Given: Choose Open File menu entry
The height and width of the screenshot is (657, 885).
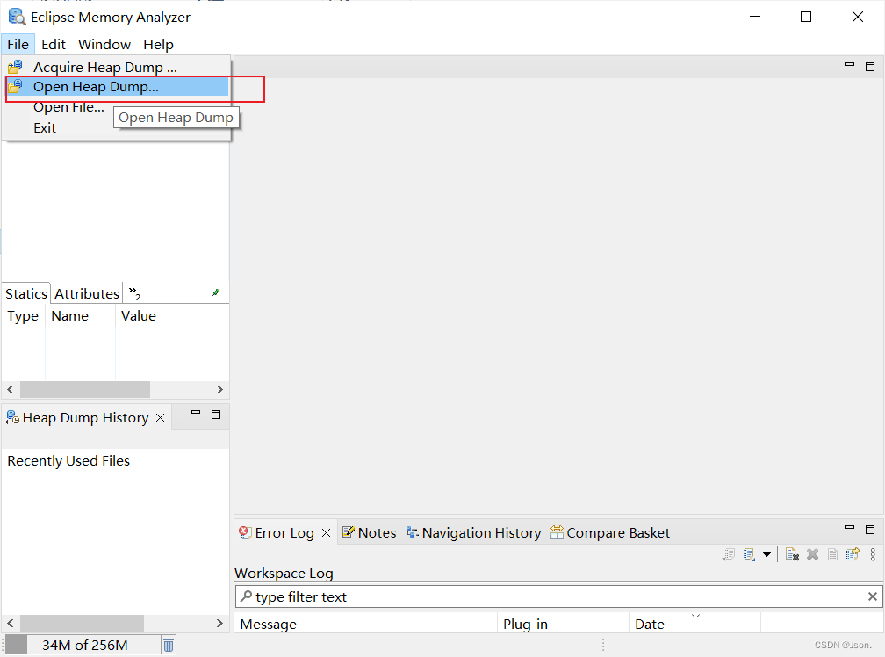Looking at the screenshot, I should tap(68, 107).
